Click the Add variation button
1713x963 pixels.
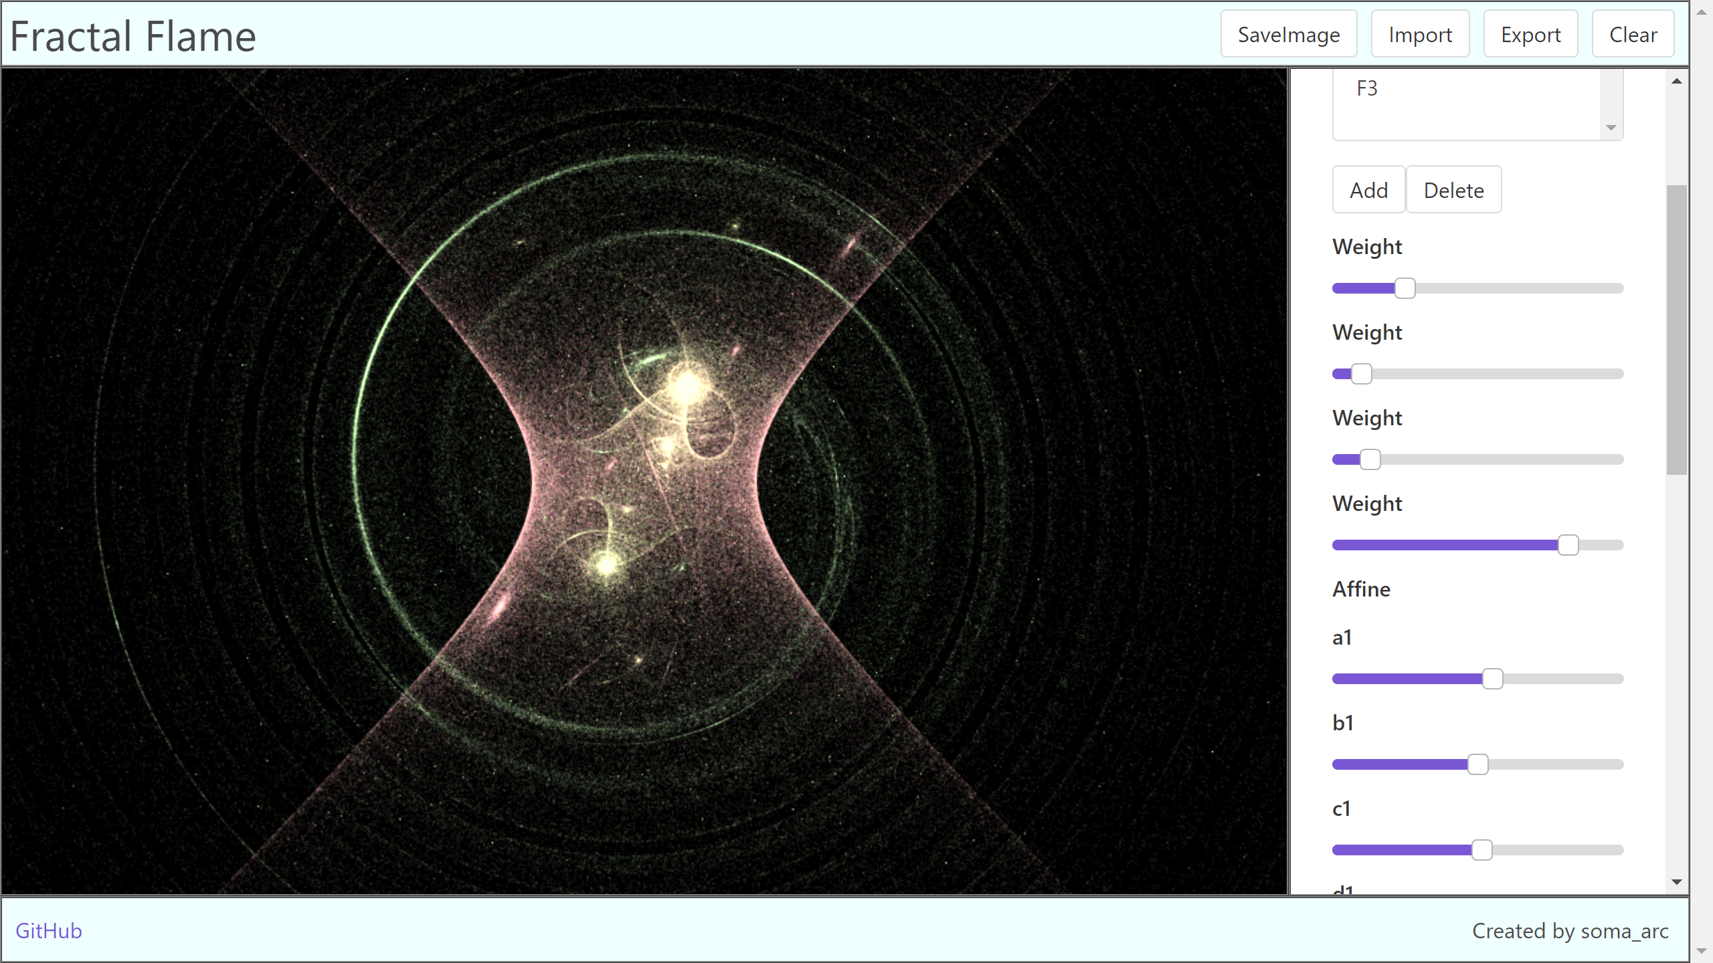[x=1370, y=189]
